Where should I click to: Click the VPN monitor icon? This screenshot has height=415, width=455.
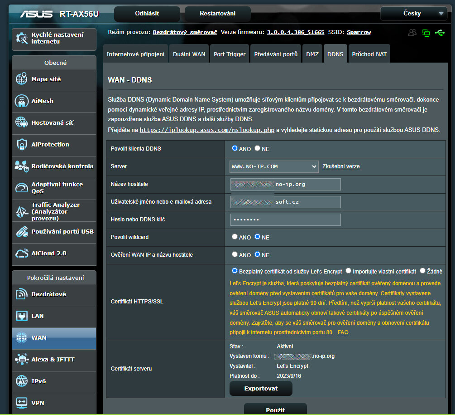21,403
